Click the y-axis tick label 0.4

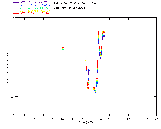click(x=12, y=37)
